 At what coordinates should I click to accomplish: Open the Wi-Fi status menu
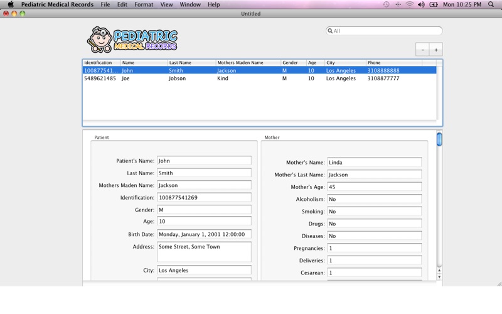click(409, 4)
